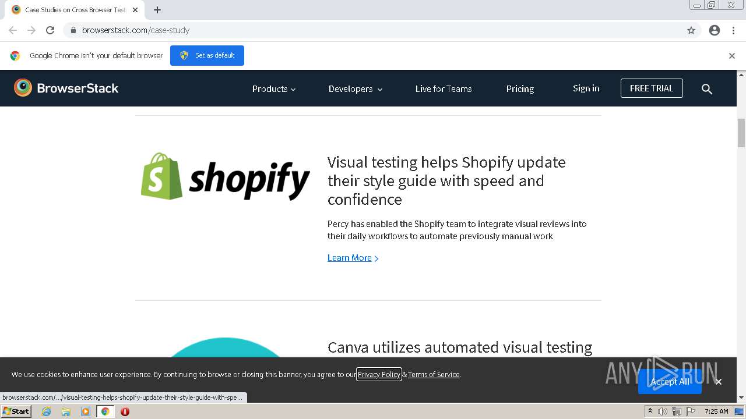Click the taskbar clock showing 7:25 AM
Viewport: 746px width, 419px height.
[x=716, y=411]
